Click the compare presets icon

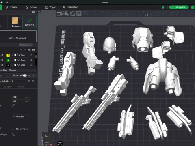(x=33, y=75)
